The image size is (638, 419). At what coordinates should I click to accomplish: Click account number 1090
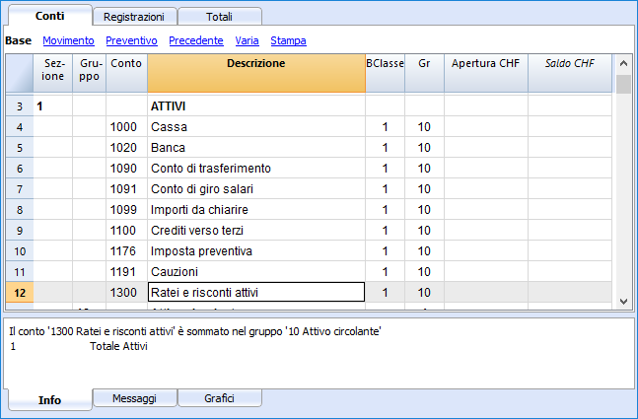click(x=126, y=169)
